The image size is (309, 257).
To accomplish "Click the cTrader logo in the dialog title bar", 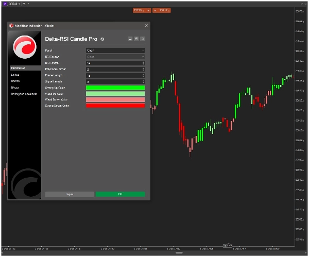I will [11, 26].
